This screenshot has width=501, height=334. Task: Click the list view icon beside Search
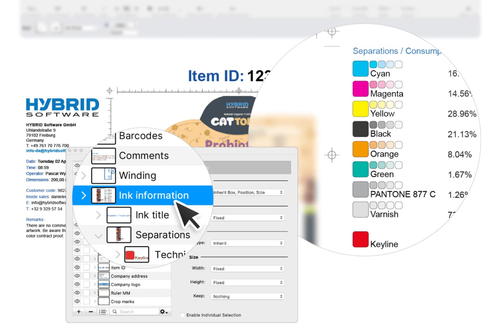[x=102, y=311]
